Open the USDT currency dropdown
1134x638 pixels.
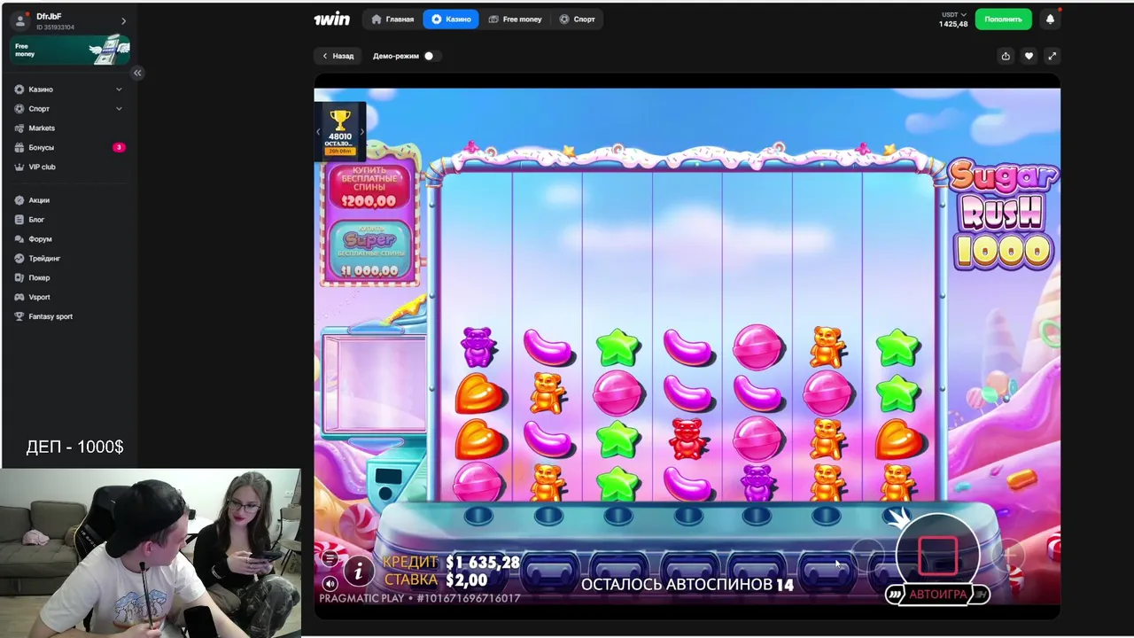953,14
